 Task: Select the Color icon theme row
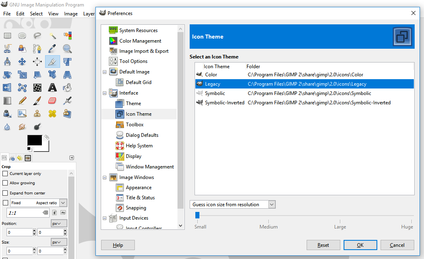pyautogui.click(x=305, y=75)
